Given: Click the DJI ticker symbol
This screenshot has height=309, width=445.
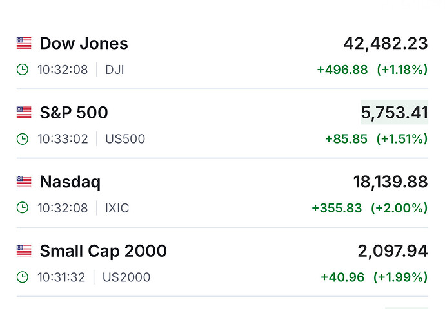Looking at the screenshot, I should (115, 70).
